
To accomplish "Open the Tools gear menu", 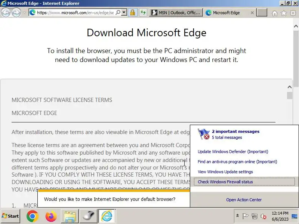I will click(x=293, y=13).
